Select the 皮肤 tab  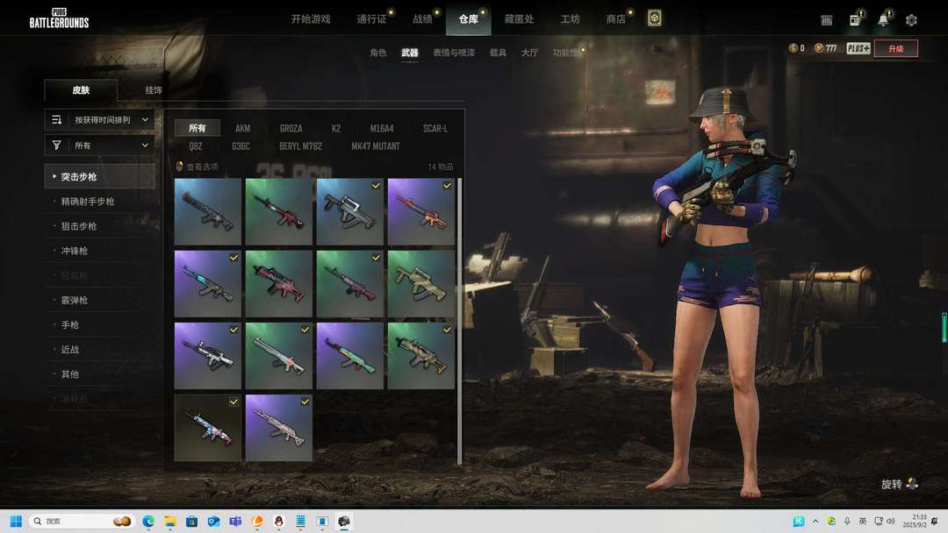81,90
